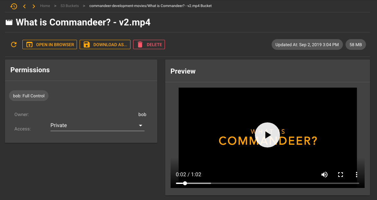The width and height of the screenshot is (377, 200).
Task: Go forward with the right chevron
Action: [x=34, y=6]
